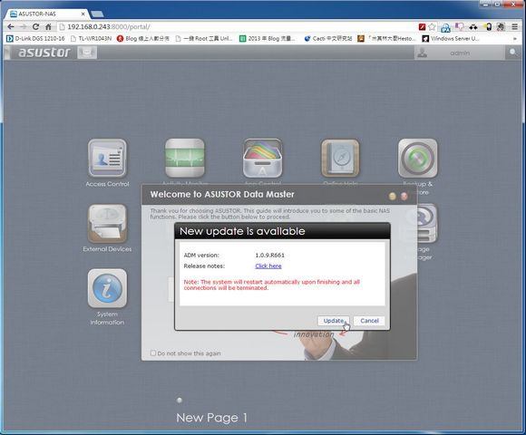
Task: Close the Welcome dialog with red button
Action: pyautogui.click(x=404, y=196)
